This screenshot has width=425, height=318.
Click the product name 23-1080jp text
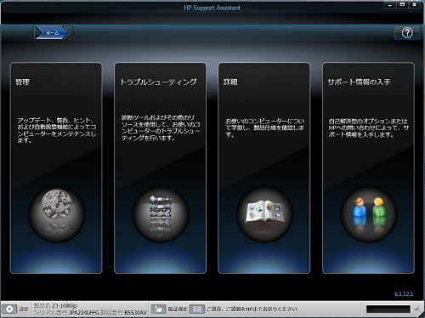pos(65,305)
